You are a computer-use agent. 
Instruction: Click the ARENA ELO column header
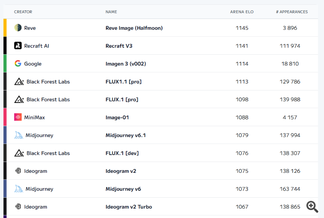[242, 12]
